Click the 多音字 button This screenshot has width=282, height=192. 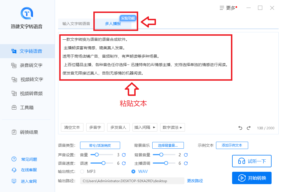pos(95,127)
